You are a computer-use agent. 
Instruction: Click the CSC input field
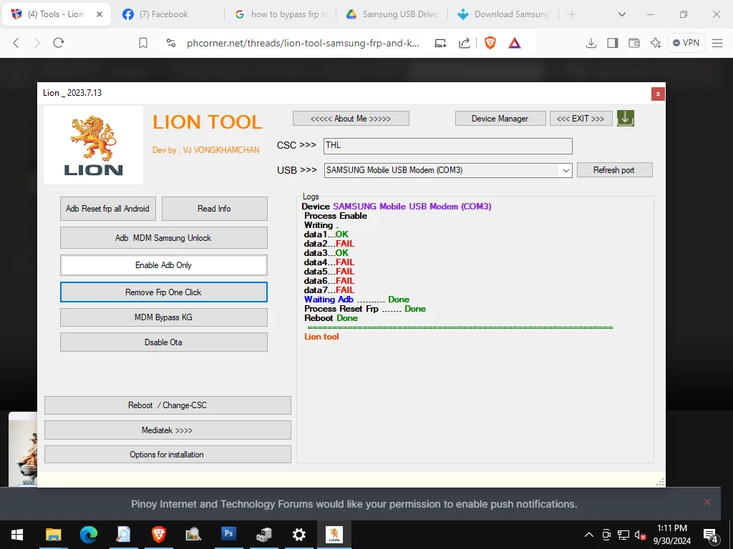[448, 146]
